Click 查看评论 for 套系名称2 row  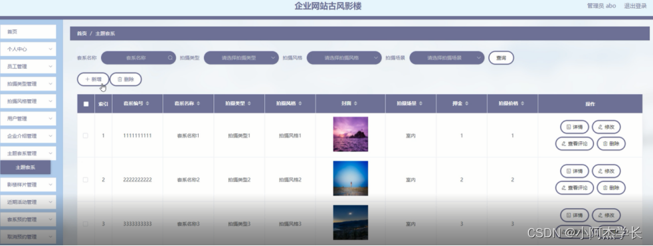(574, 187)
